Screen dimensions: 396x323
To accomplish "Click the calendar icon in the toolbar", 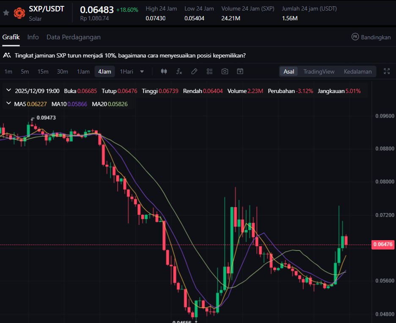I will (240, 71).
